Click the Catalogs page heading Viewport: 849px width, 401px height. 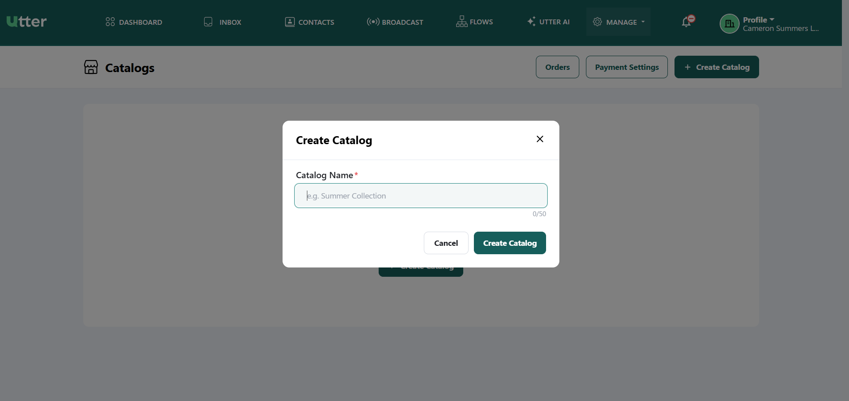point(130,68)
